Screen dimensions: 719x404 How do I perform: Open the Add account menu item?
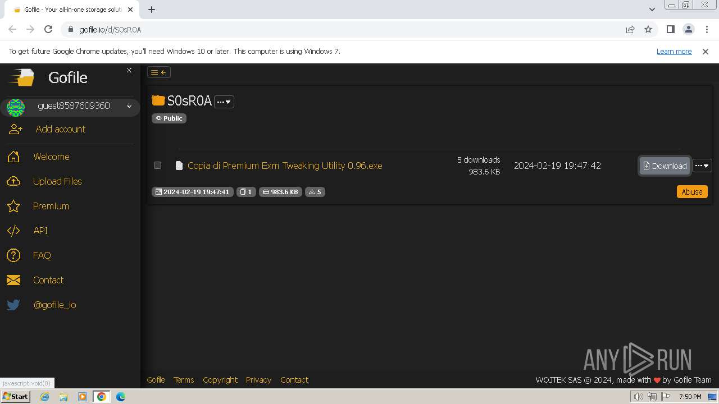(60, 129)
